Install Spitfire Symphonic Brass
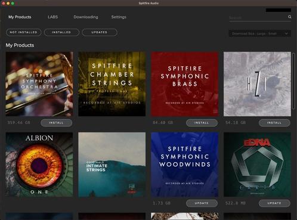Viewport: 297px width, 220px height. pyautogui.click(x=202, y=123)
